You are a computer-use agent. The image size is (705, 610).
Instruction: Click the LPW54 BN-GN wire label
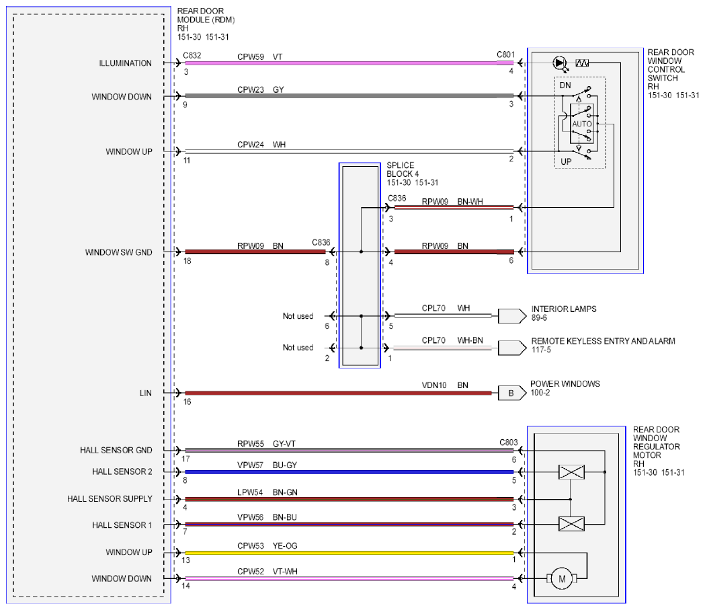[x=267, y=492]
